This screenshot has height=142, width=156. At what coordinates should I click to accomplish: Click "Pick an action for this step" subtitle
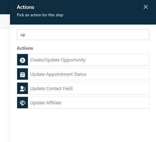[x=40, y=15]
